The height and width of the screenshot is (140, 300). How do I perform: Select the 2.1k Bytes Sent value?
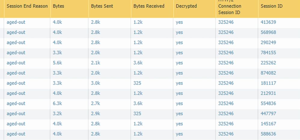pos(96,63)
